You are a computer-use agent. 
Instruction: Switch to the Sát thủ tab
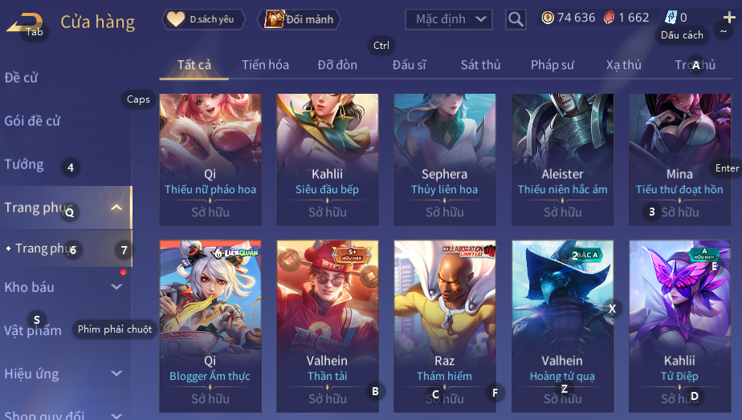[481, 65]
